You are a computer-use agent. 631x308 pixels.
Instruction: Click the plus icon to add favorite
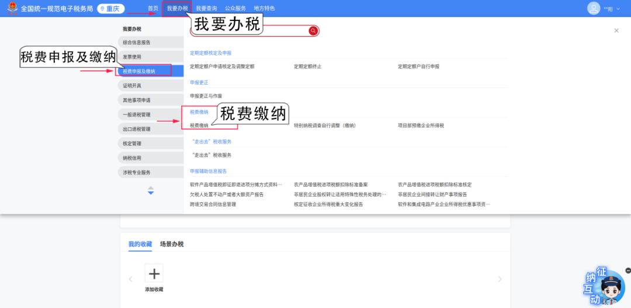[154, 274]
